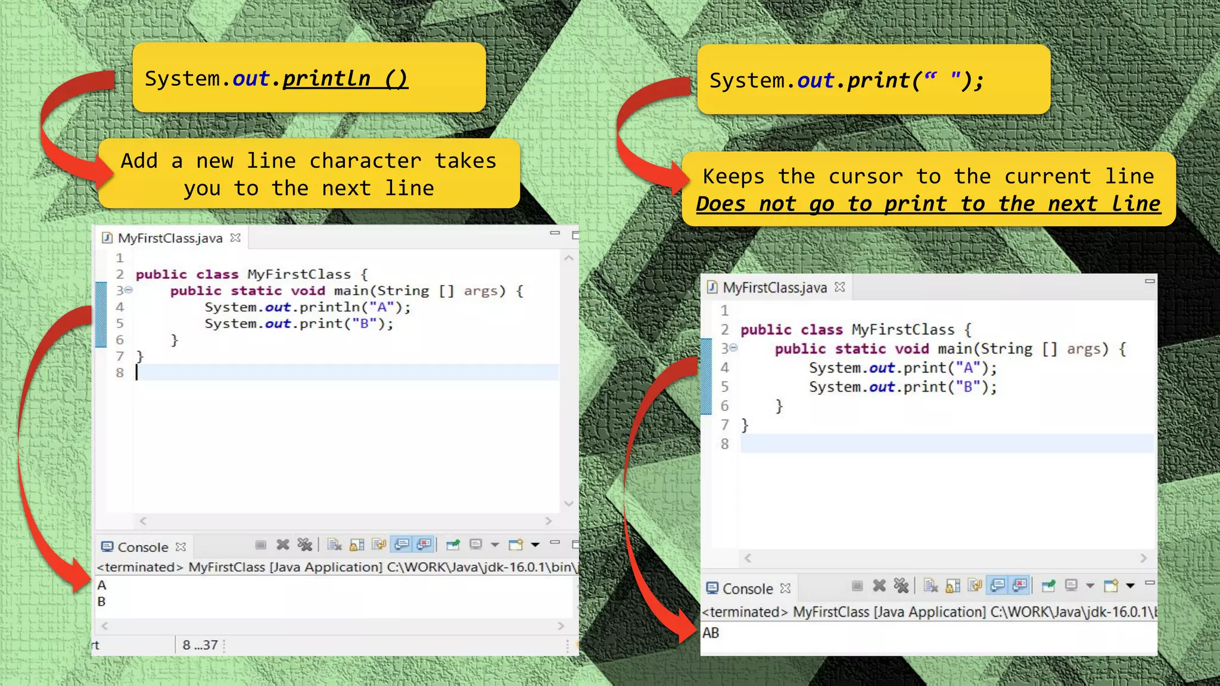
Task: Toggle Scroll Lock in left console toolbar
Action: click(357, 544)
